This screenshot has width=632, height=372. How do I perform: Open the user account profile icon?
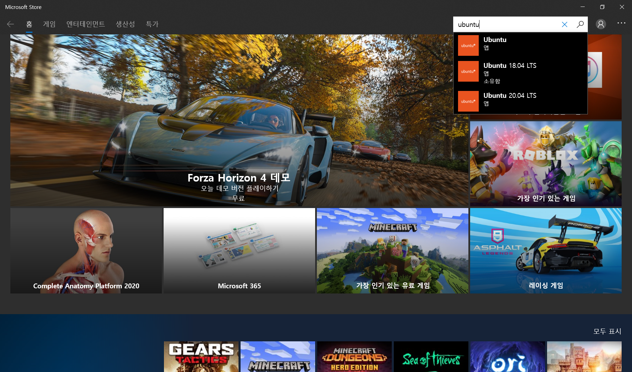(601, 24)
